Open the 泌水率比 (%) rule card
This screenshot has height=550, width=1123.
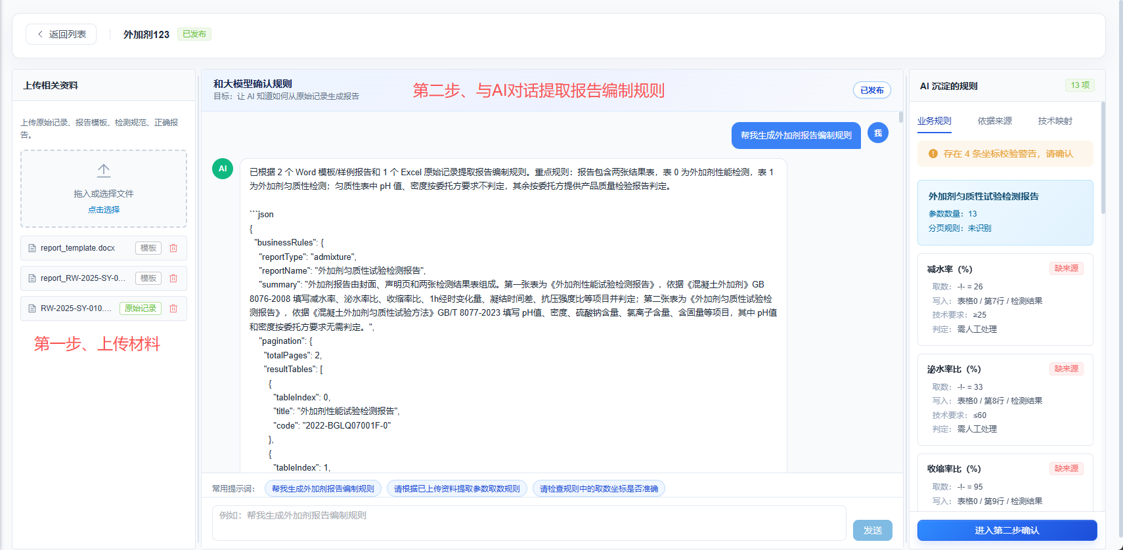coord(1005,400)
